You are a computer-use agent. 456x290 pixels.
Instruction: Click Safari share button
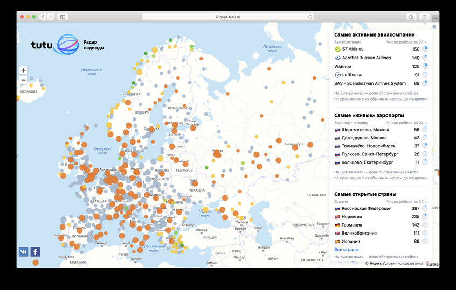tap(411, 17)
